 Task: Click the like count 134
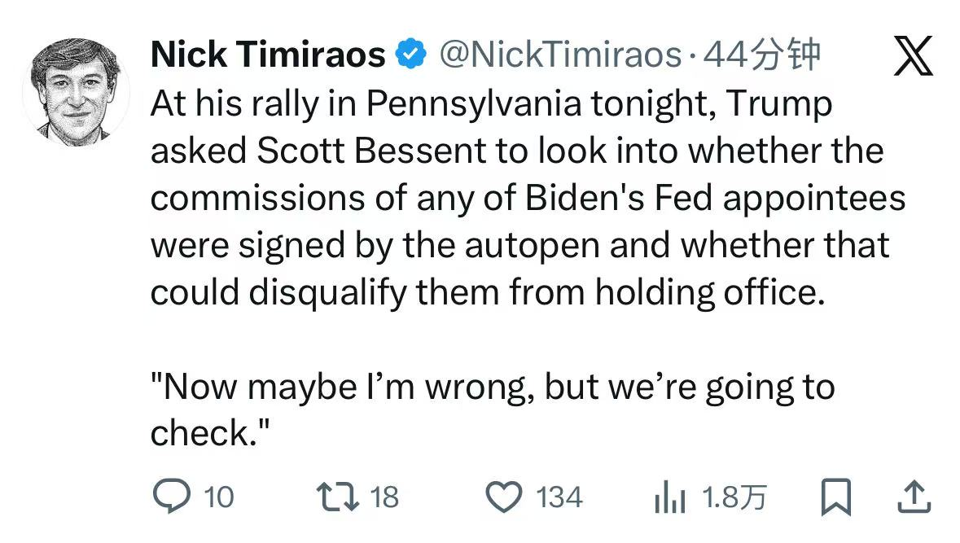[x=559, y=497]
